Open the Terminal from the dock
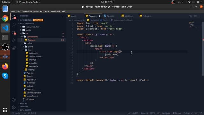This screenshot has height=115, width=204. 5,38
